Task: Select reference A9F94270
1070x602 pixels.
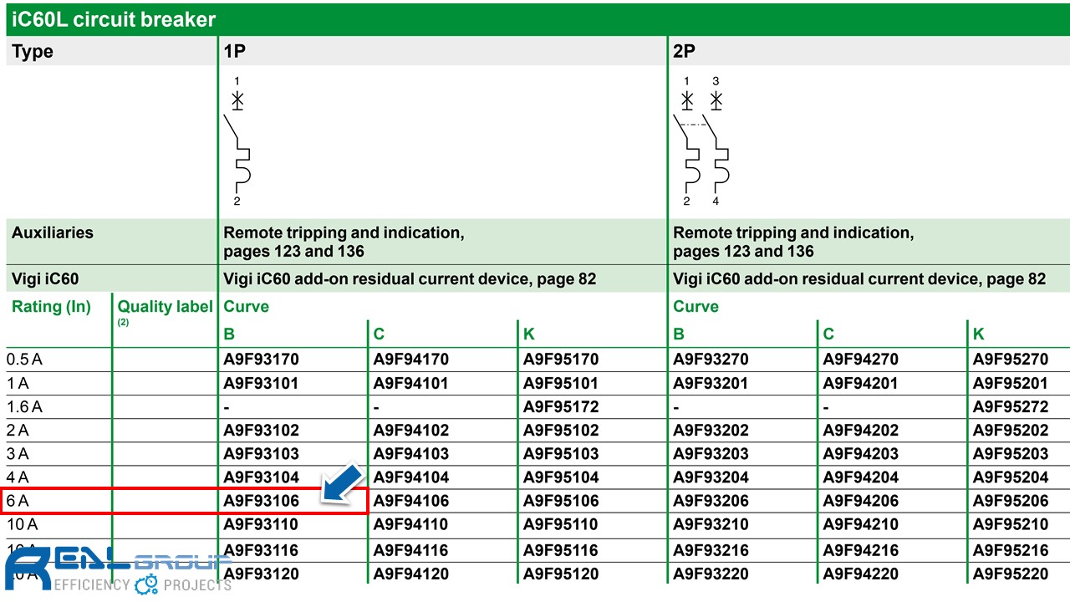Action: pyautogui.click(x=861, y=360)
